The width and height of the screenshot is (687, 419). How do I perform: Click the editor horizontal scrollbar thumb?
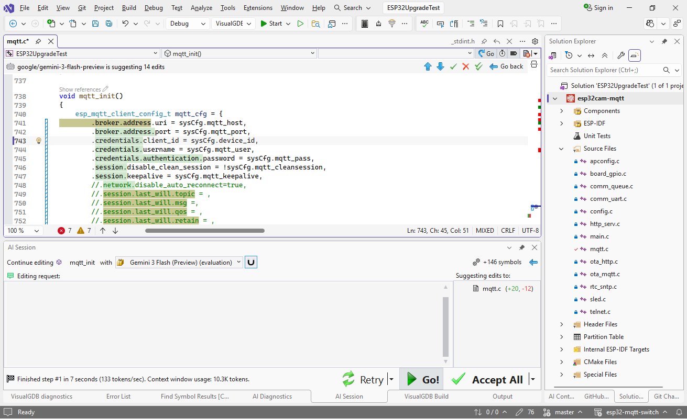click(205, 231)
